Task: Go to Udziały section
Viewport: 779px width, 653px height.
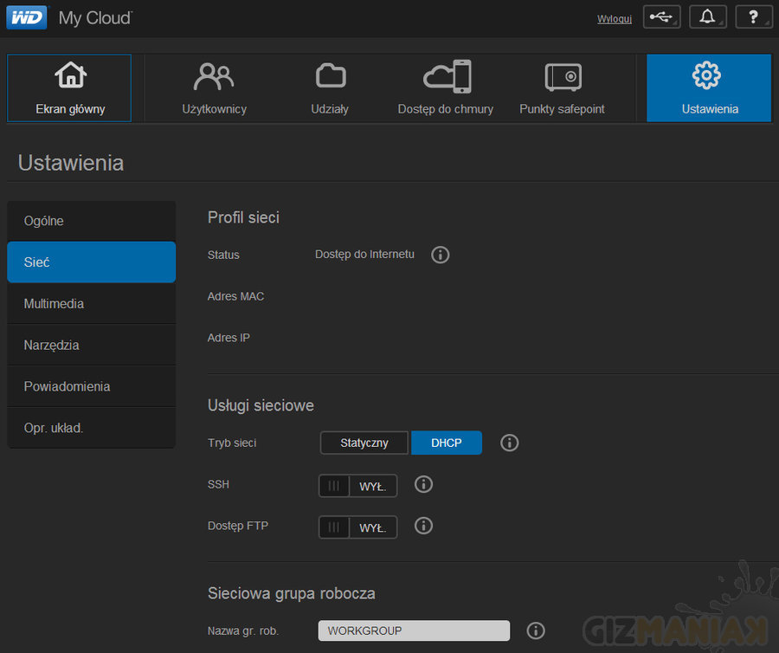Action: (x=330, y=88)
